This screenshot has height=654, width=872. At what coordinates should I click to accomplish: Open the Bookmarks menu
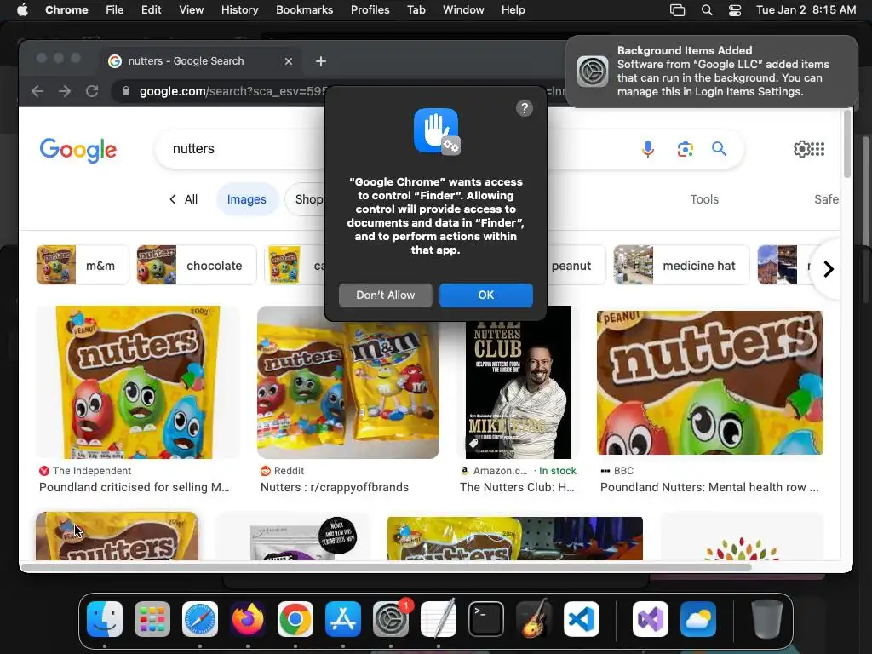(x=304, y=10)
